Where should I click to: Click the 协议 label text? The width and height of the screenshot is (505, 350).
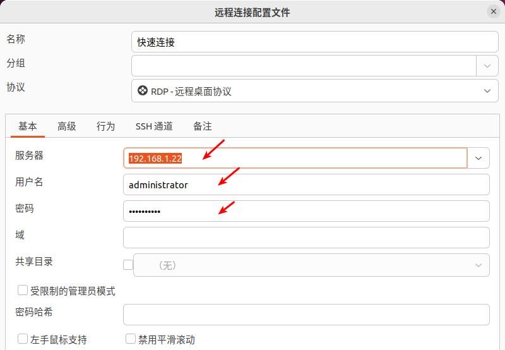15,87
